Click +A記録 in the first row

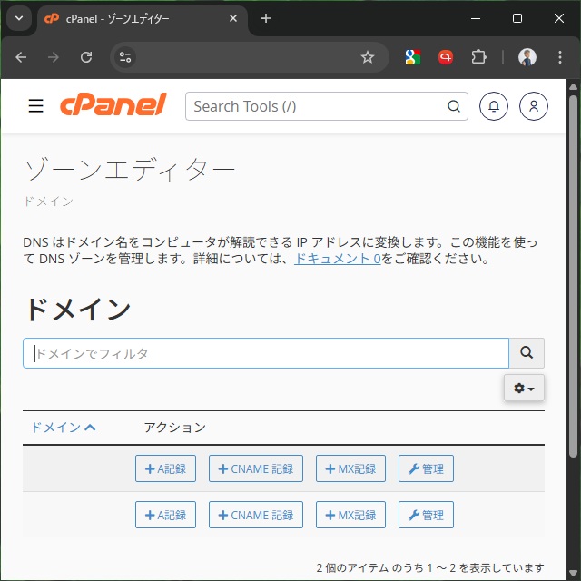coord(165,468)
